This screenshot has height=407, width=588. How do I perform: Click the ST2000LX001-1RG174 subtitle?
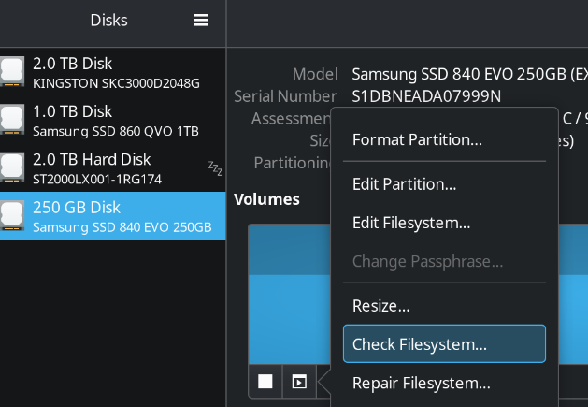pos(97,180)
